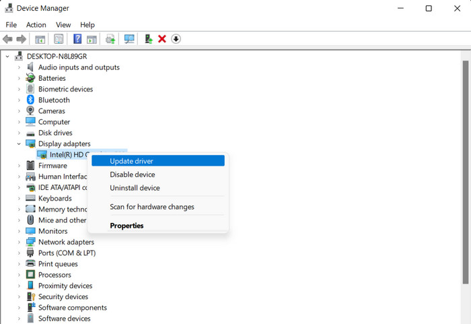Click the Back arrow toolbar icon

pyautogui.click(x=7, y=39)
